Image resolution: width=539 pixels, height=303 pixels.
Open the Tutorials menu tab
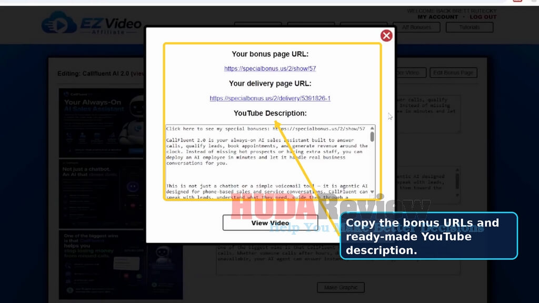(x=469, y=27)
